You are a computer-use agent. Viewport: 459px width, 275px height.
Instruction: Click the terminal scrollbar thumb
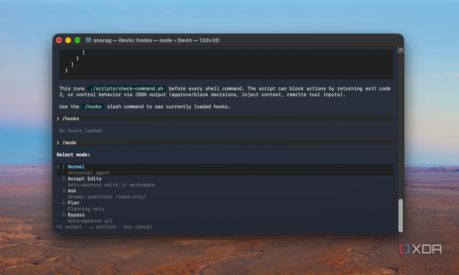(401, 215)
